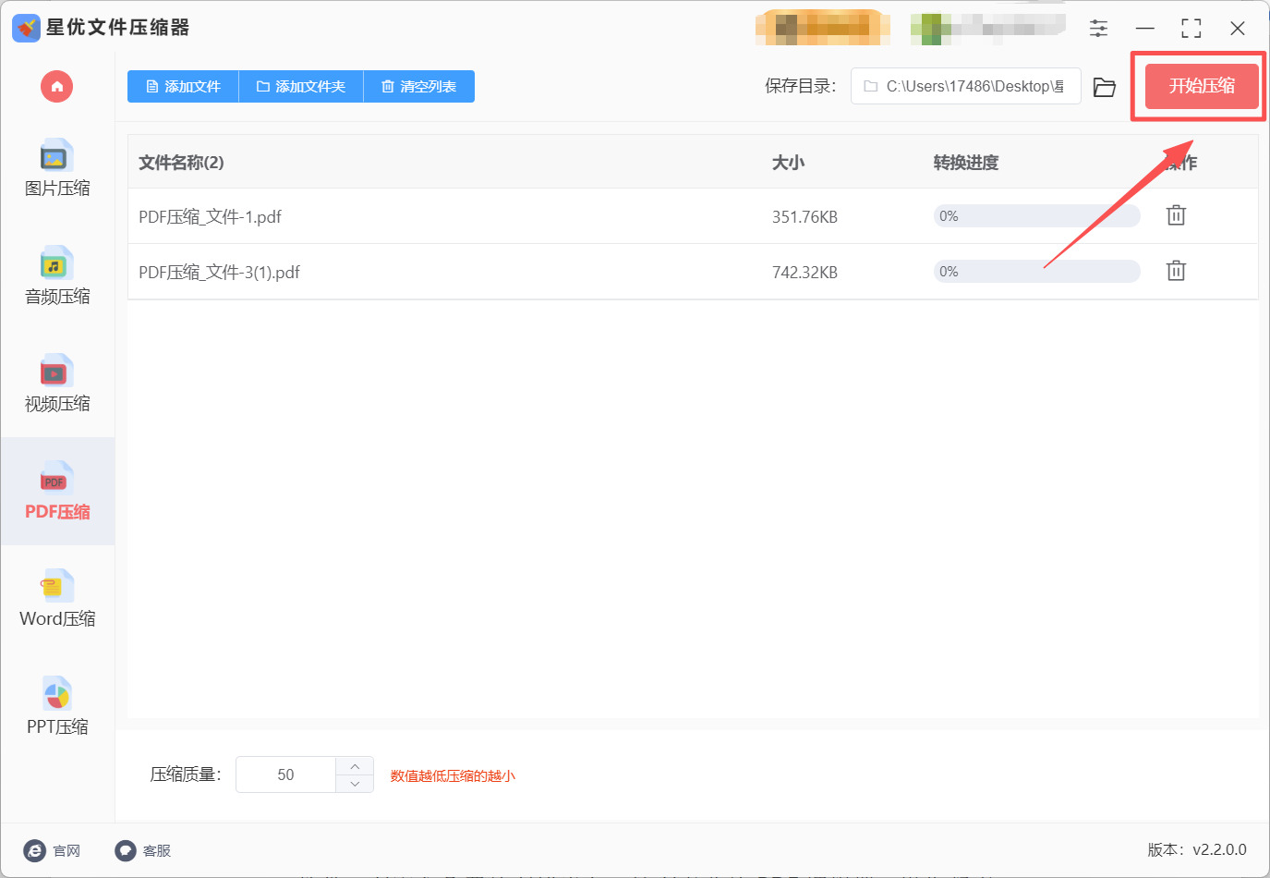Click the compression quality value field
This screenshot has height=878, width=1270.
click(285, 774)
